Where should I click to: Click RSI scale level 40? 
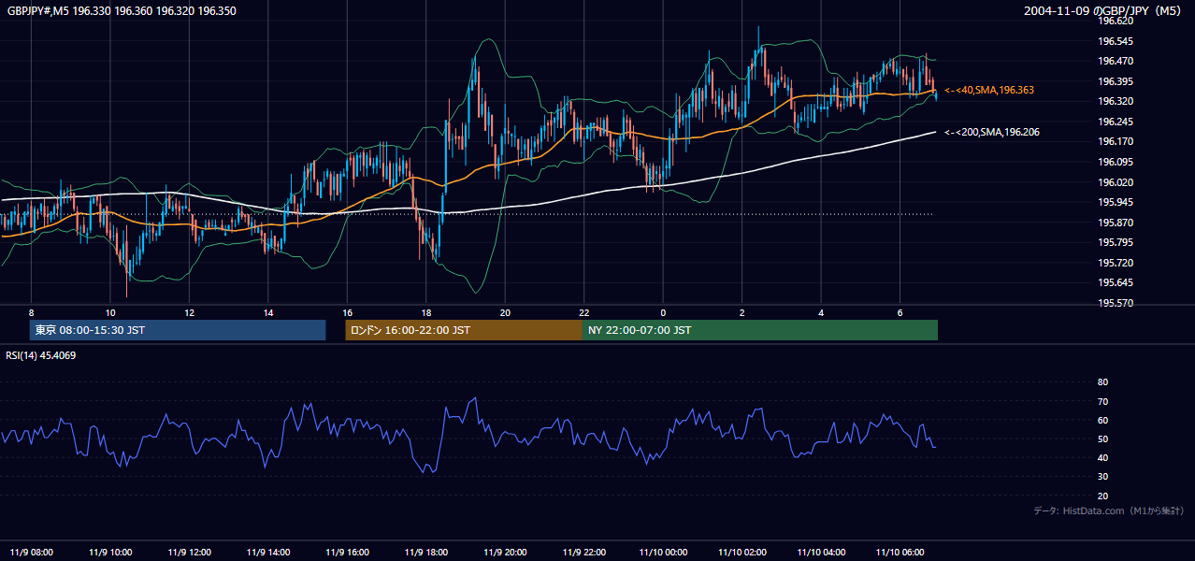point(1102,457)
